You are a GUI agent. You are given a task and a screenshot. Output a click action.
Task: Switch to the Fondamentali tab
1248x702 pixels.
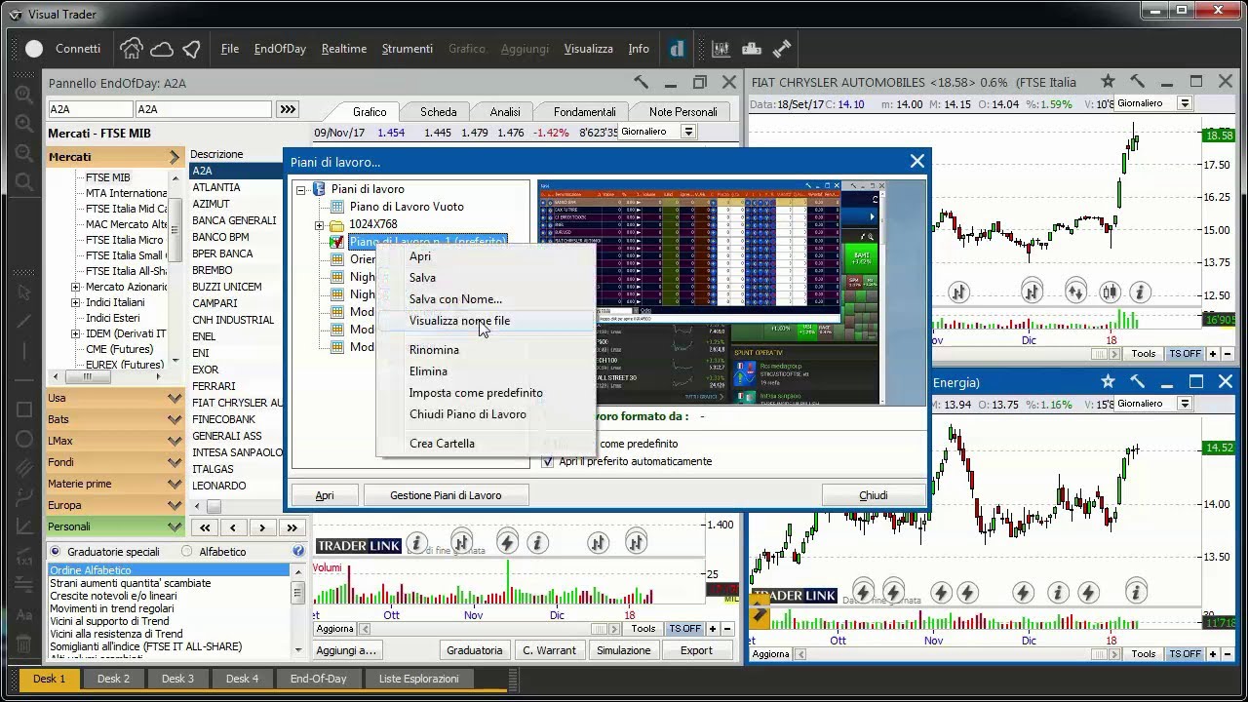point(585,112)
